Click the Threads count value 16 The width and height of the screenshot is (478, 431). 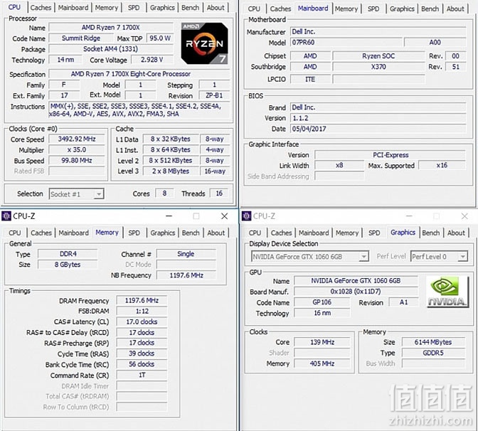[x=219, y=193]
